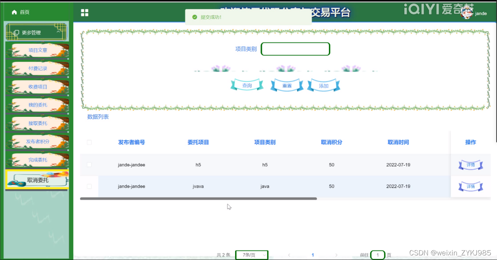Click the java 项目类别 cell
The height and width of the screenshot is (260, 497).
tap(265, 186)
